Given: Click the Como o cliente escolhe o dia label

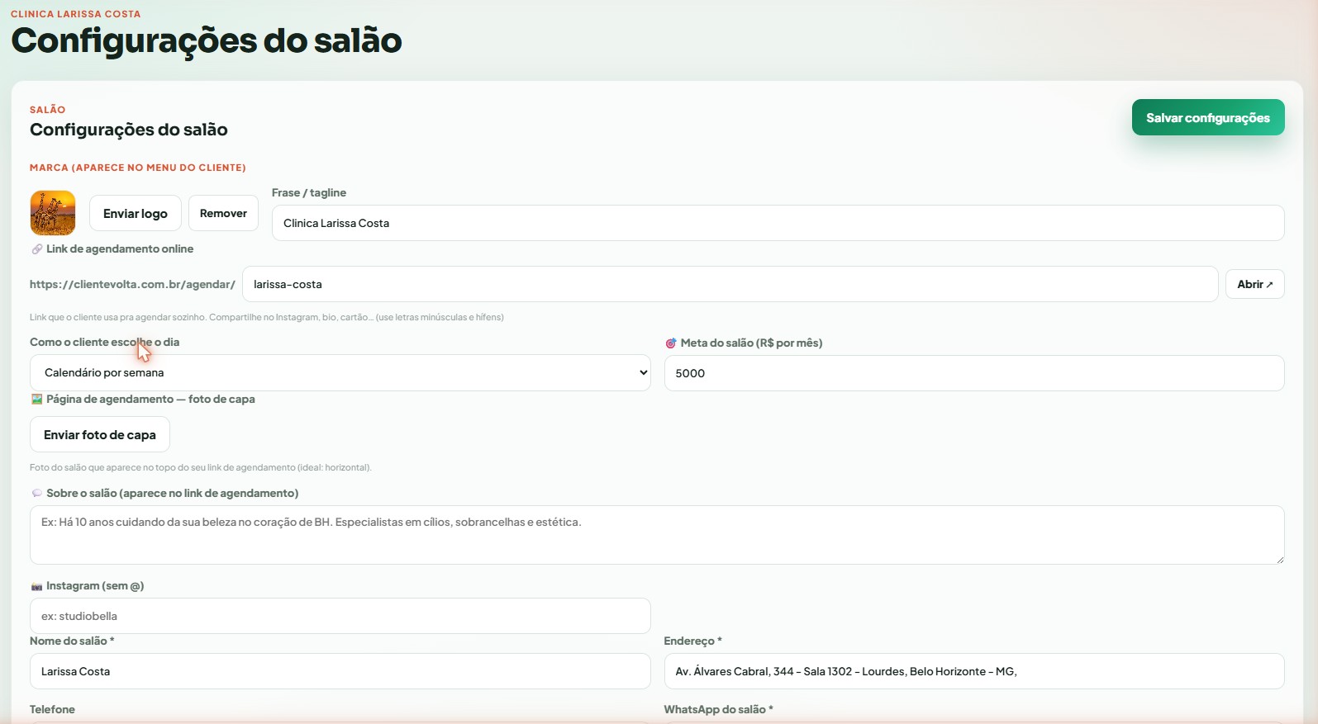Looking at the screenshot, I should tap(104, 342).
